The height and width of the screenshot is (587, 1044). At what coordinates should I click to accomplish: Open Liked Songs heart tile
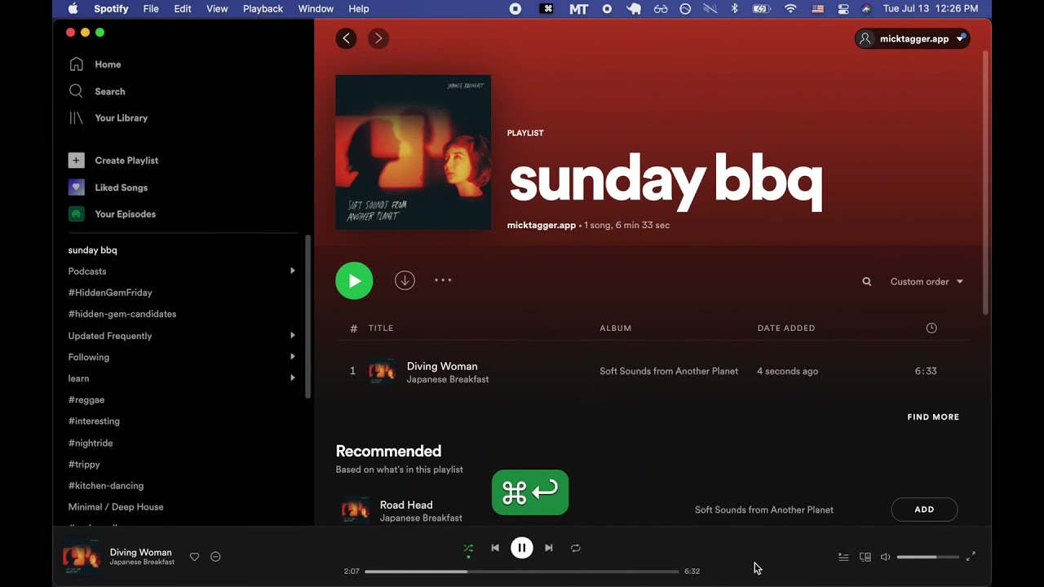coord(76,188)
